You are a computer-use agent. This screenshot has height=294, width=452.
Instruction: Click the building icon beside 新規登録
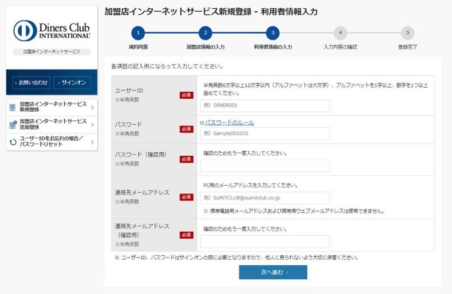coord(13,108)
